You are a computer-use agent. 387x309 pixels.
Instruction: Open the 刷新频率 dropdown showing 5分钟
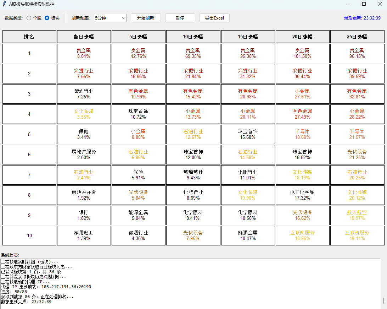click(110, 18)
